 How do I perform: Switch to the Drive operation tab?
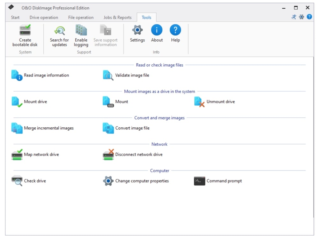pyautogui.click(x=44, y=18)
